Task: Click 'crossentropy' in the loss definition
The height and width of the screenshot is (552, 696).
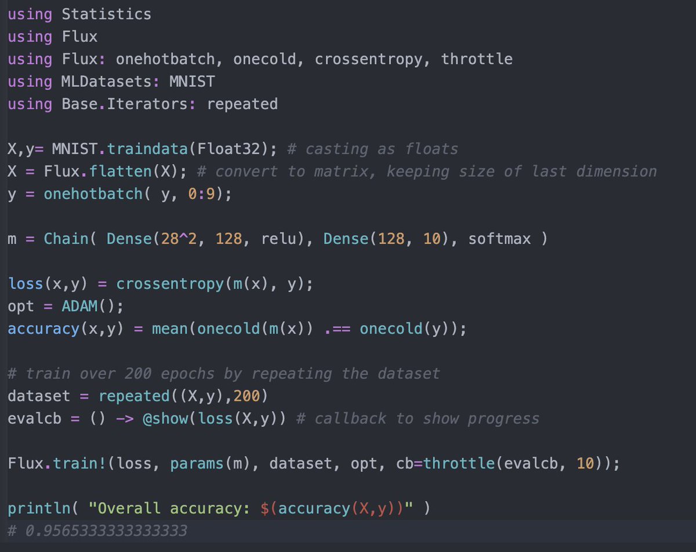Action: point(169,284)
